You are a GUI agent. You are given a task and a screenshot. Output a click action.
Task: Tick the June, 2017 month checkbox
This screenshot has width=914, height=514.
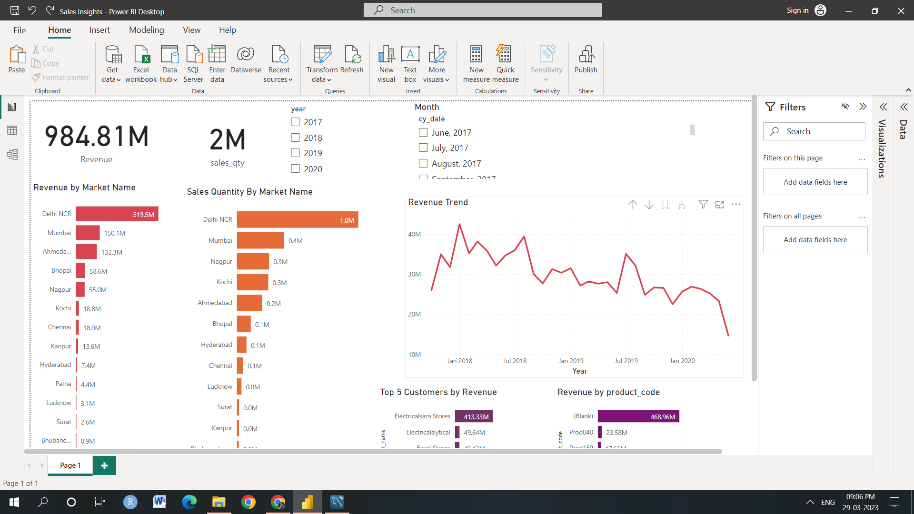tap(423, 132)
